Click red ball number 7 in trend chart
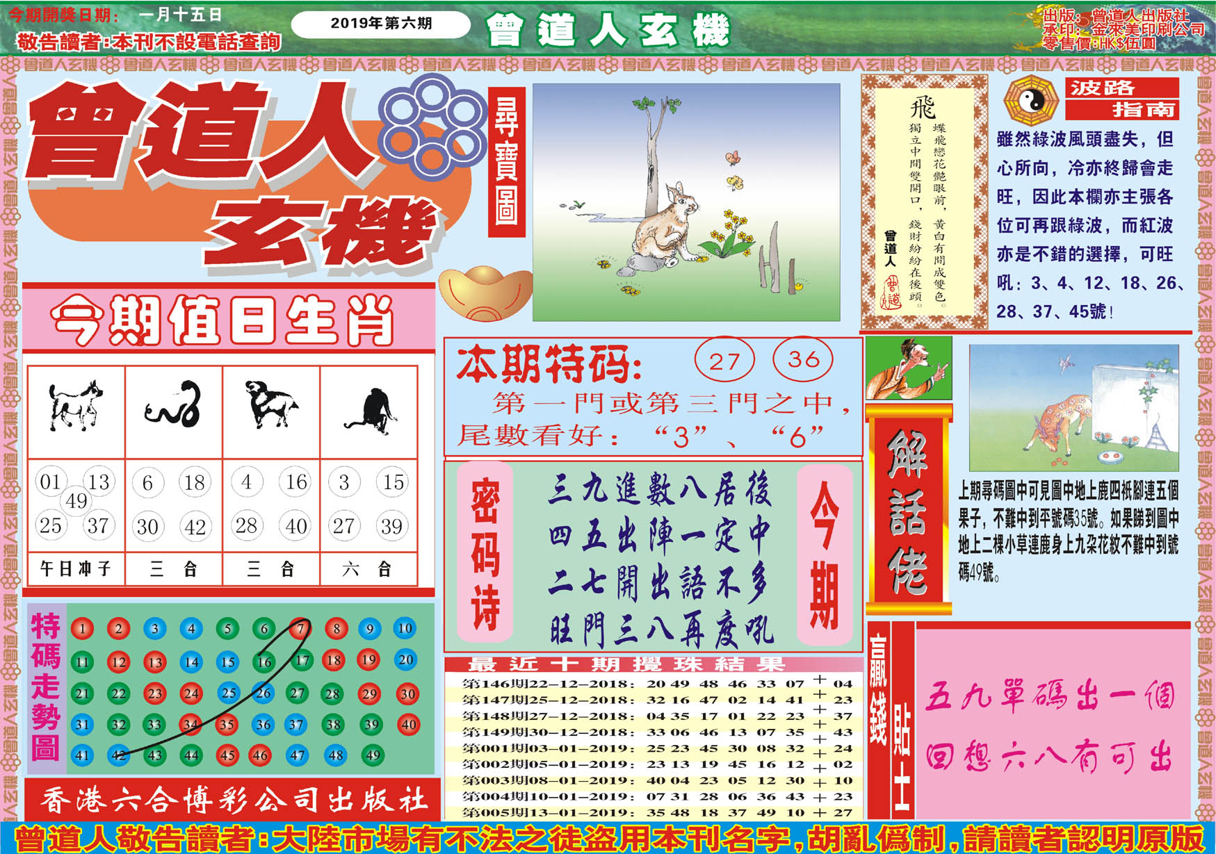The image size is (1216, 854). point(300,629)
